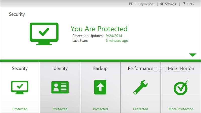
Task: Select the Performance tab title
Action: click(140, 68)
